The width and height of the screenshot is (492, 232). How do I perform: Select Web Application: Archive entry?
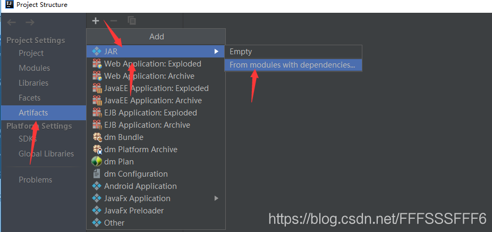tap(156, 76)
